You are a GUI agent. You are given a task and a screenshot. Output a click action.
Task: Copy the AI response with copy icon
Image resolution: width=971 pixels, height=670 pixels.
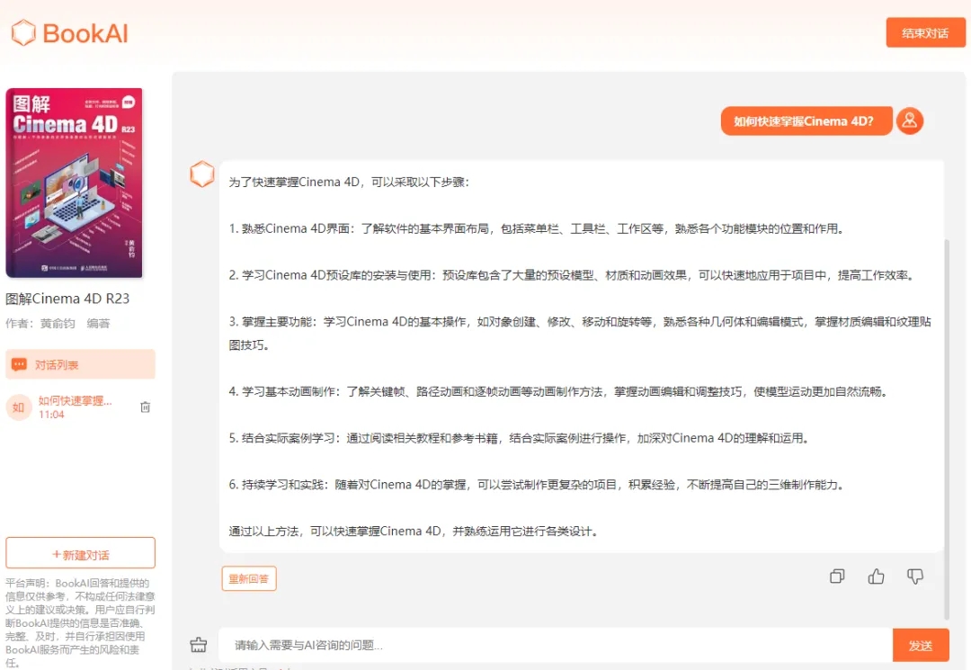tap(837, 576)
